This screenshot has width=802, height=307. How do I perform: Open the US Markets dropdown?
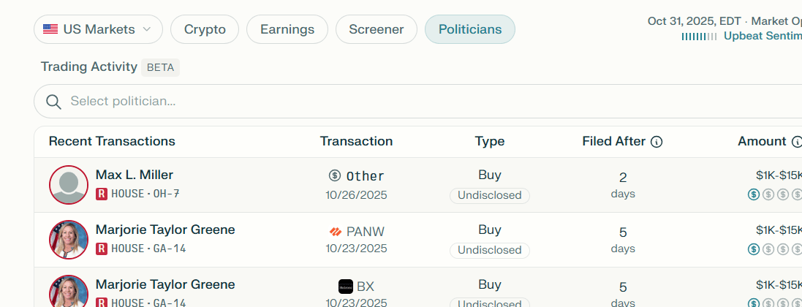click(x=98, y=29)
